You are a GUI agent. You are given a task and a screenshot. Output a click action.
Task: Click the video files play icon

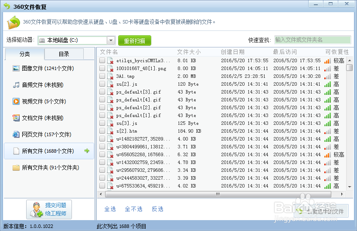[x=16, y=101]
